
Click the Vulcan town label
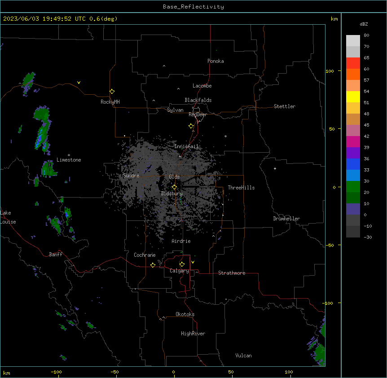(x=243, y=356)
